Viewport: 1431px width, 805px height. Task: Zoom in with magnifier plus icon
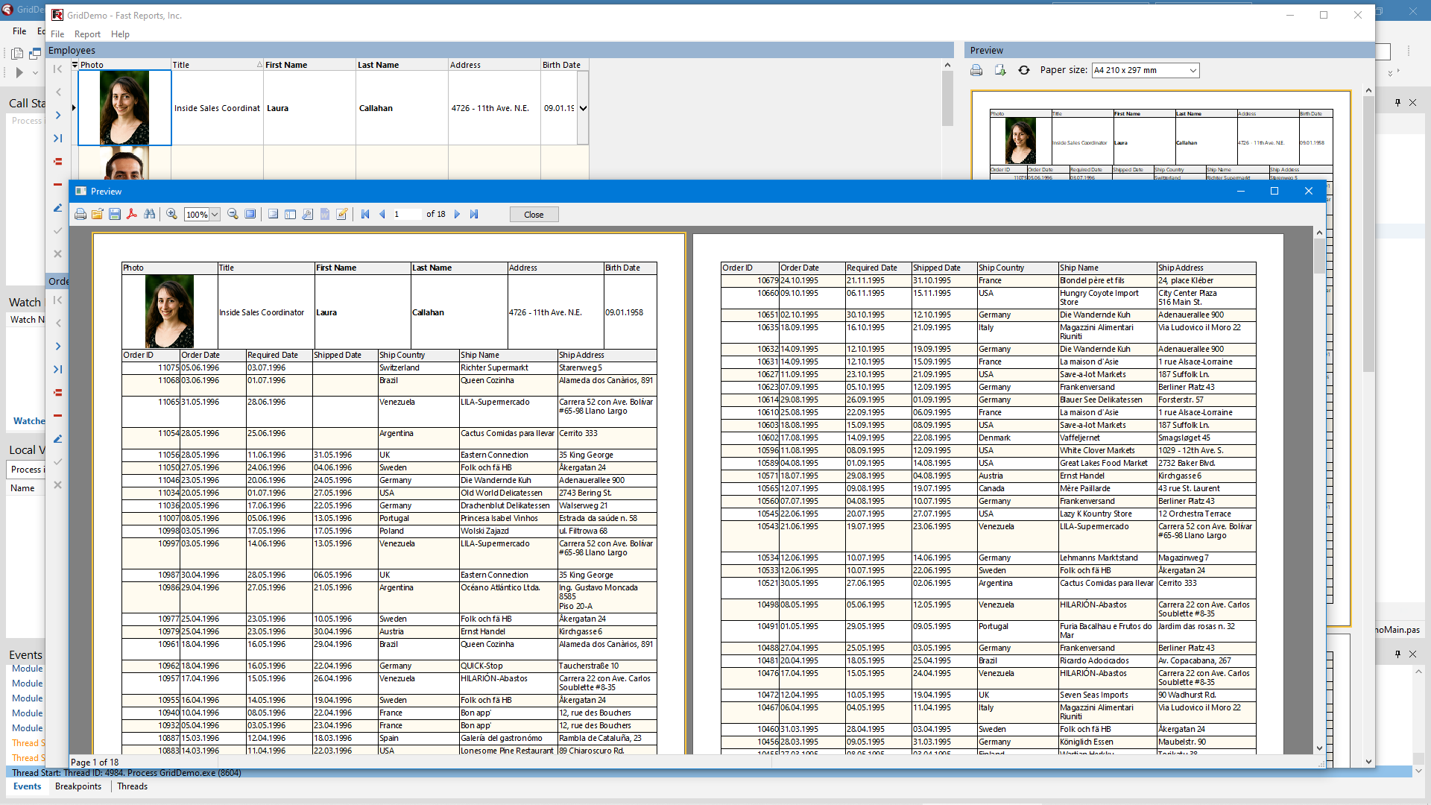click(171, 215)
